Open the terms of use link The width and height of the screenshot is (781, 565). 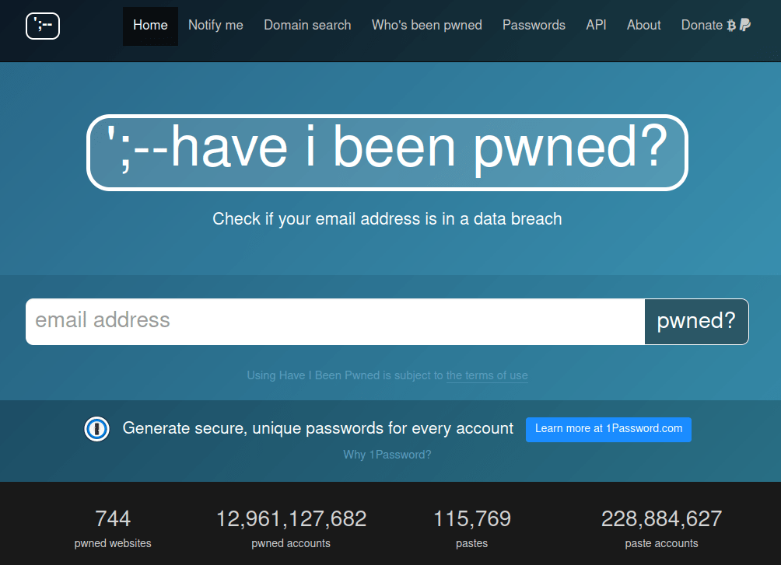pos(487,375)
